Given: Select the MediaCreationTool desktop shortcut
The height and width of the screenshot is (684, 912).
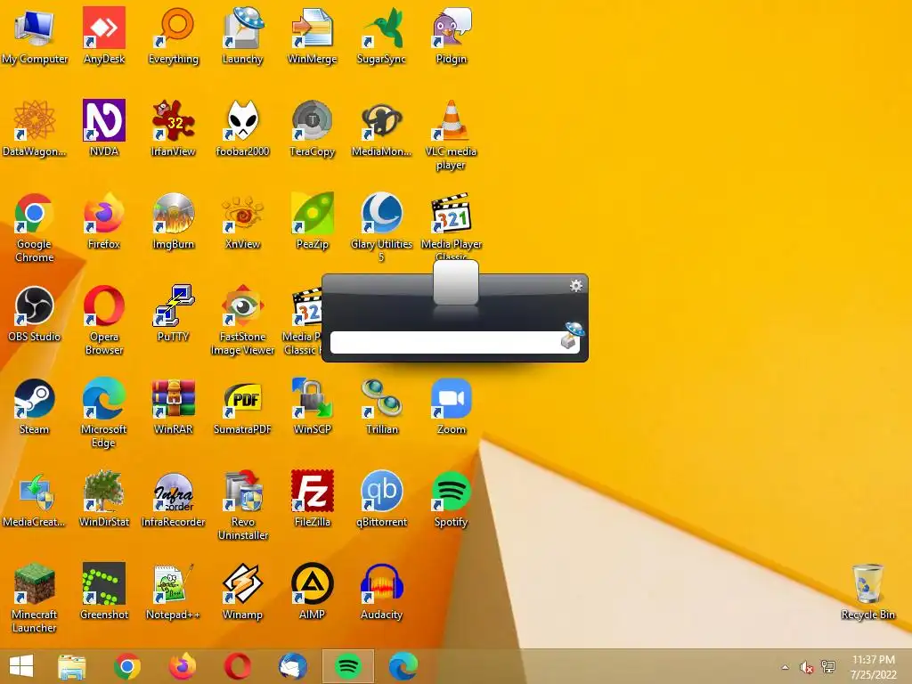Looking at the screenshot, I should coord(35,499).
